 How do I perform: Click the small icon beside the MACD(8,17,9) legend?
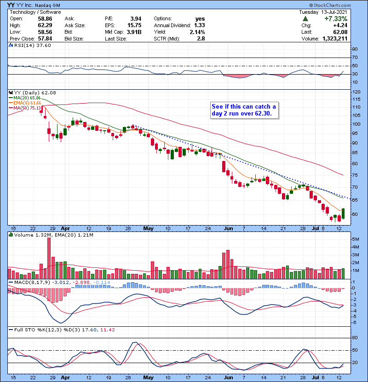11,282
